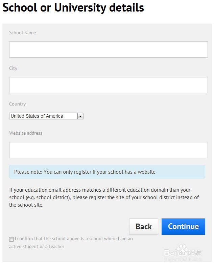Screen dimensions: 214x267
Task: Click the jingyan.baidu.com watermark URL
Action: point(183,259)
